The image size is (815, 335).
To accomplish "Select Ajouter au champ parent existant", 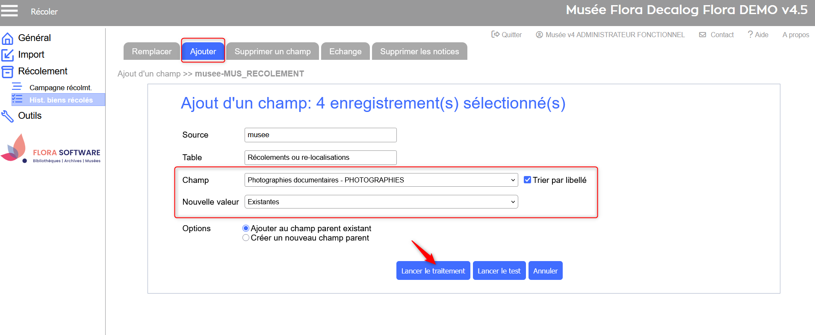I will click(x=246, y=228).
